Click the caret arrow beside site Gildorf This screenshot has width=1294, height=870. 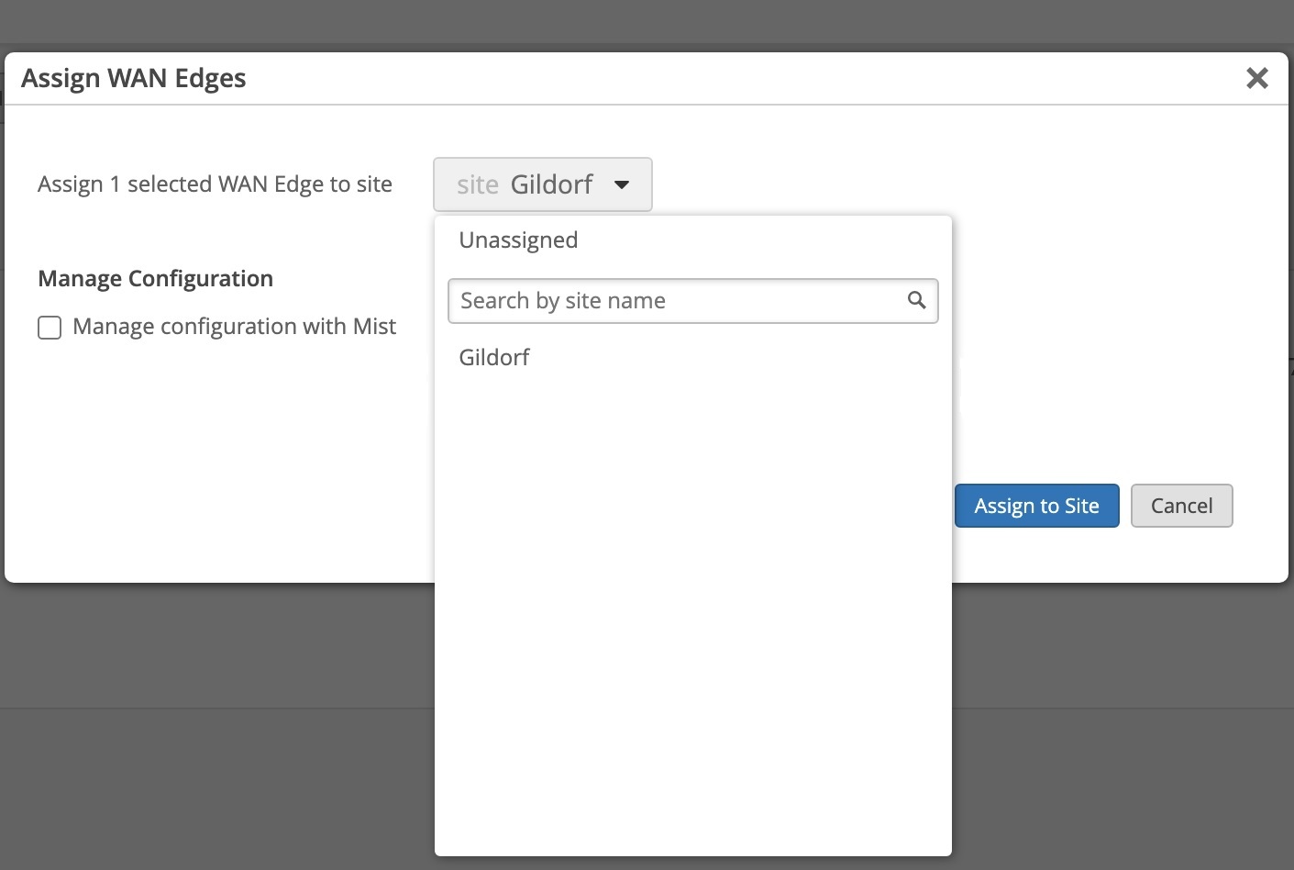click(x=622, y=184)
